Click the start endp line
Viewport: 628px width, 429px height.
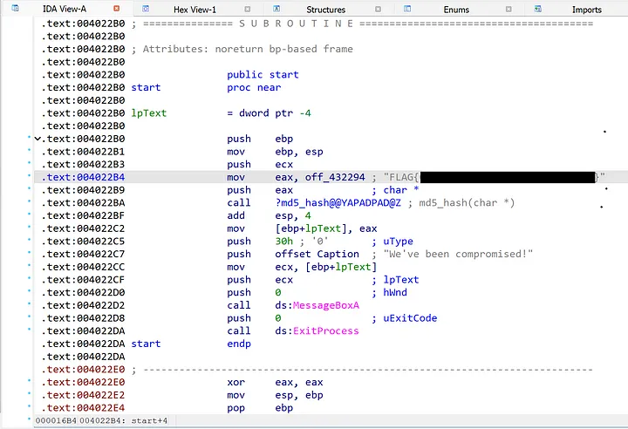coord(191,344)
